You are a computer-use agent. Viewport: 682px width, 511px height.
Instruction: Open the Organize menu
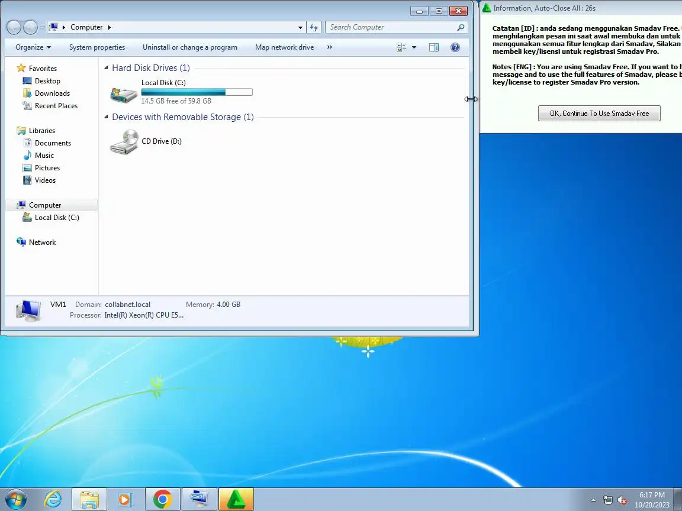point(33,47)
